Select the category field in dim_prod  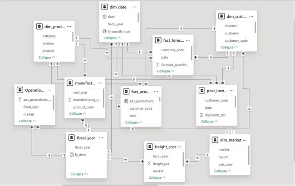coord(49,36)
